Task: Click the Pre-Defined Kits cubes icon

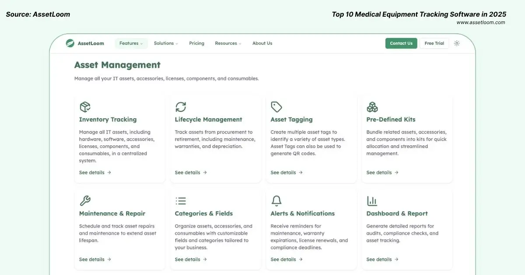Action: (x=372, y=107)
